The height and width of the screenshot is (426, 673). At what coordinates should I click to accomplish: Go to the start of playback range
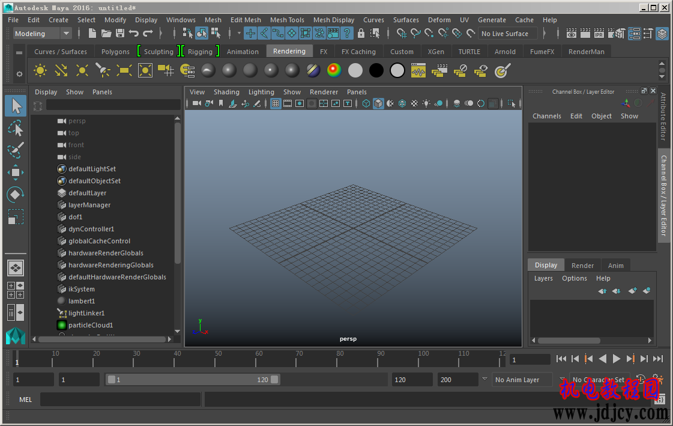click(561, 359)
